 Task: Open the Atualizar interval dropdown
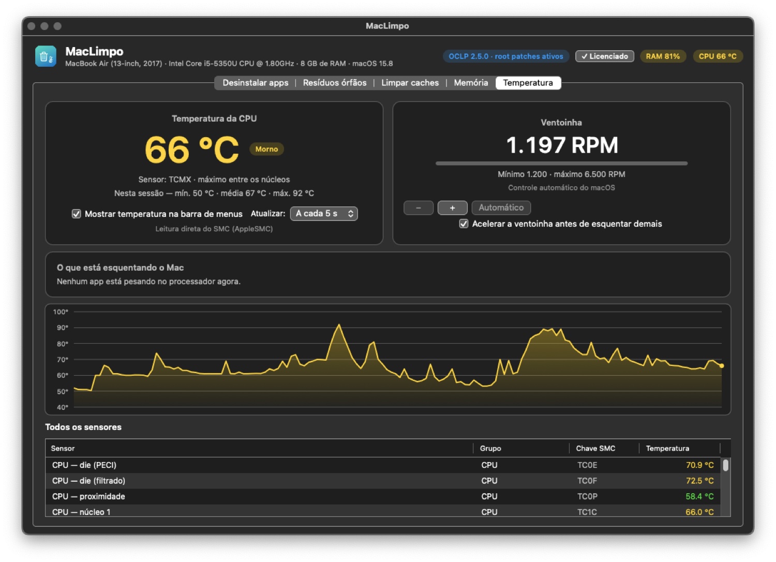pyautogui.click(x=324, y=214)
